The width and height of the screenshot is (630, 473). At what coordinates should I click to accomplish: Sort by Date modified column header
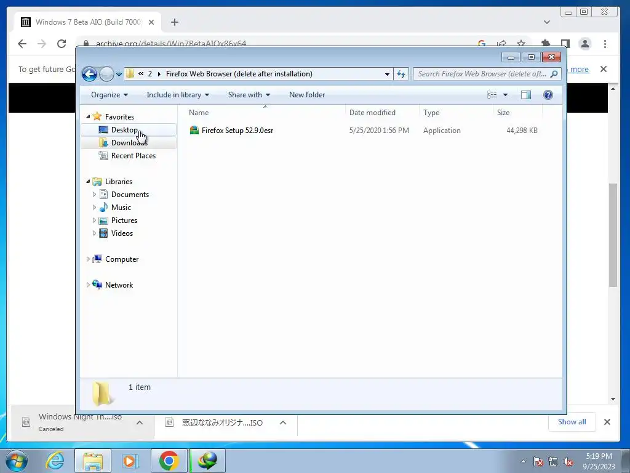tap(381, 113)
